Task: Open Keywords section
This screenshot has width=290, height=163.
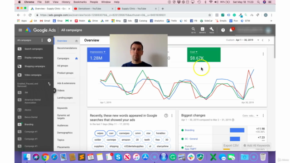Action: (x=63, y=108)
